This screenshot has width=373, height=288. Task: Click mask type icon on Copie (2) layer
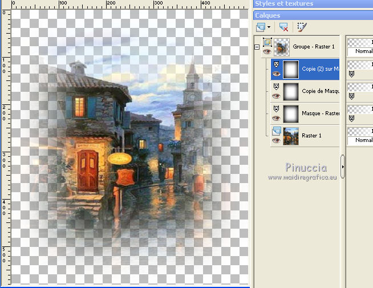[276, 64]
